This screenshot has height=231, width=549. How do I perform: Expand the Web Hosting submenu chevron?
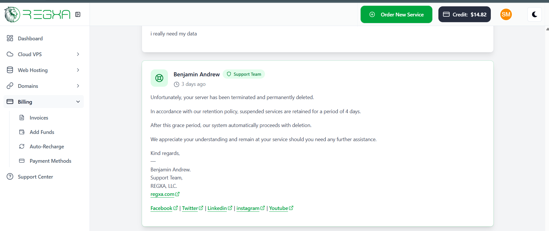pos(78,70)
